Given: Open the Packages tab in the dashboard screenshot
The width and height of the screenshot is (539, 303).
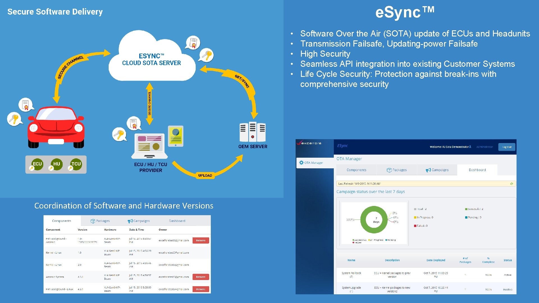Looking at the screenshot, I should (x=397, y=170).
